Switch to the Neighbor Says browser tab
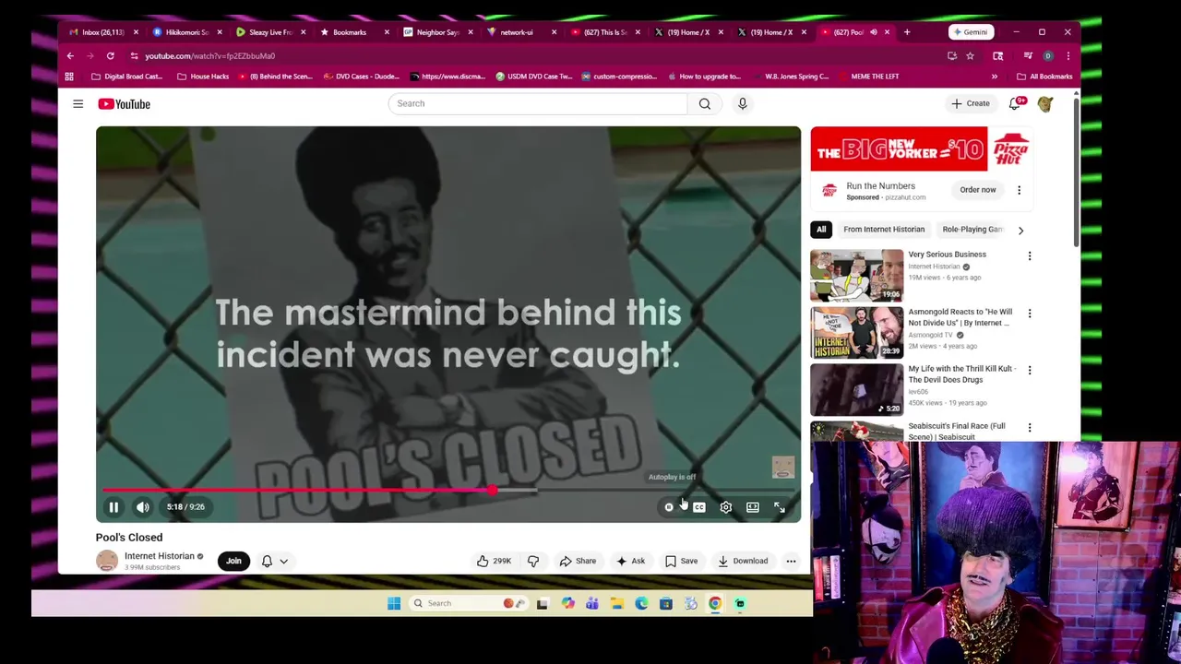 [x=438, y=32]
